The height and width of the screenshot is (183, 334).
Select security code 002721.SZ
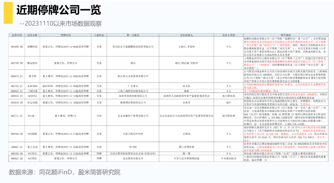(17, 116)
